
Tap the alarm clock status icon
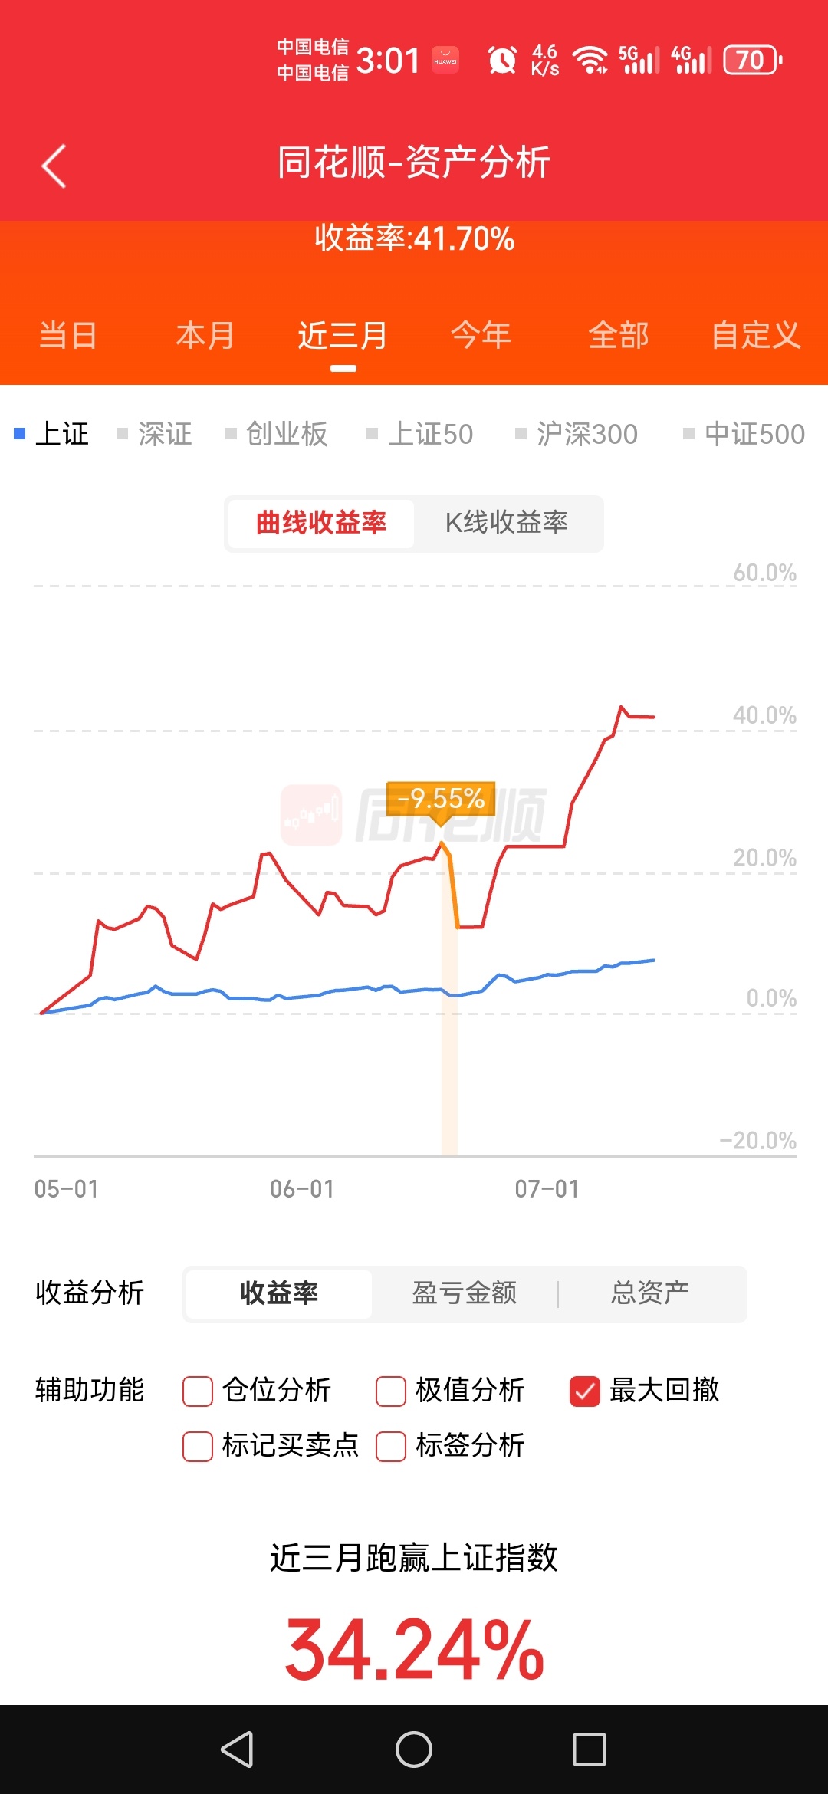[x=502, y=60]
